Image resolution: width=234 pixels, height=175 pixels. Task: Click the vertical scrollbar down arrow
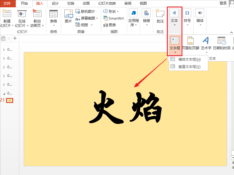pyautogui.click(x=233, y=157)
